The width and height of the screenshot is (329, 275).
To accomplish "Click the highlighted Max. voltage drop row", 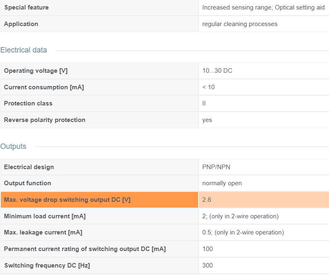I will (165, 200).
